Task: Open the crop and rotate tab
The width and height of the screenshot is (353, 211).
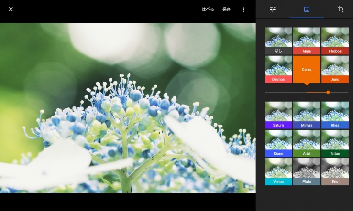Action: click(341, 10)
